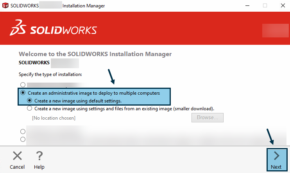Select new image from existing image settings option
This screenshot has height=173, width=290.
pos(30,109)
